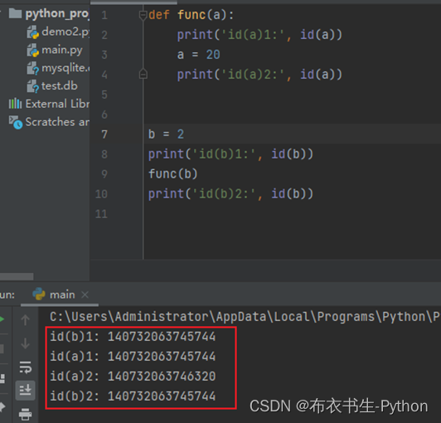Click the Python icon on main run tab

pyautogui.click(x=39, y=294)
